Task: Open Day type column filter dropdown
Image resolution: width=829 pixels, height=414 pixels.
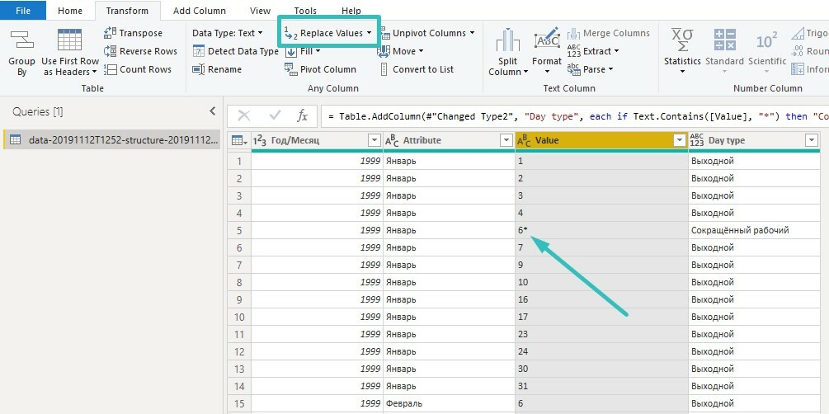Action: [x=811, y=140]
